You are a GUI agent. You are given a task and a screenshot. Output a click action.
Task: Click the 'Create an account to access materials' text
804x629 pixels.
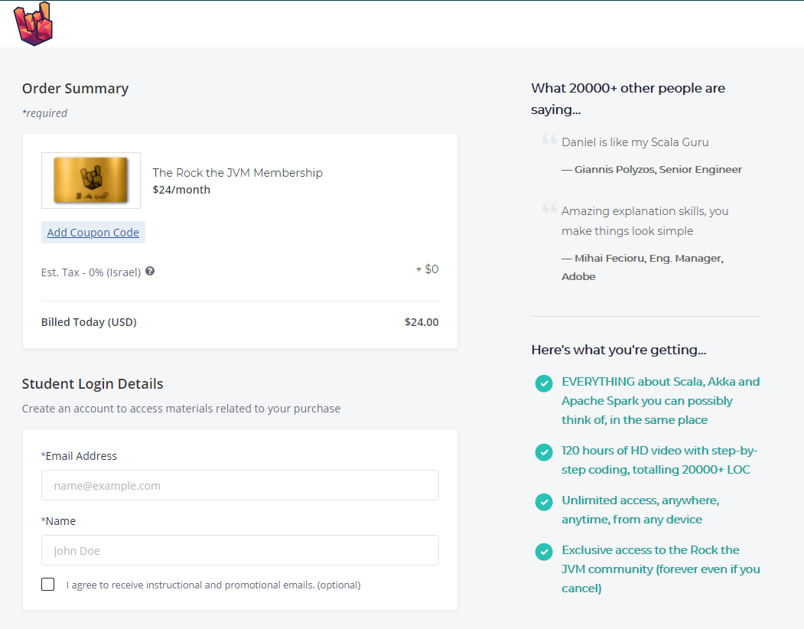tap(181, 409)
